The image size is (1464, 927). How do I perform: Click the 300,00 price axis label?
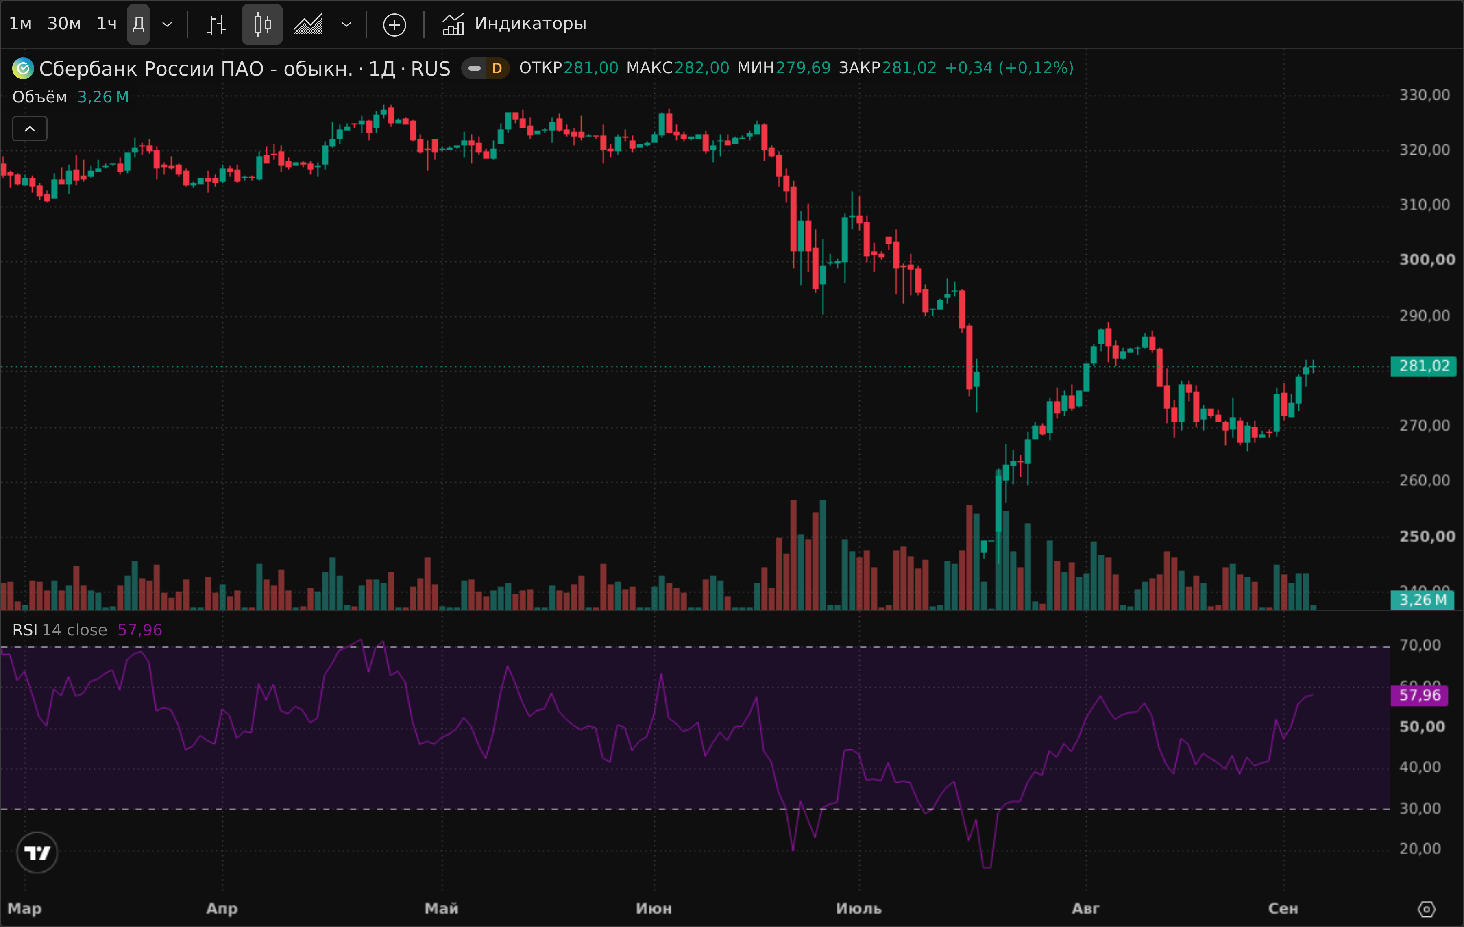click(x=1427, y=259)
